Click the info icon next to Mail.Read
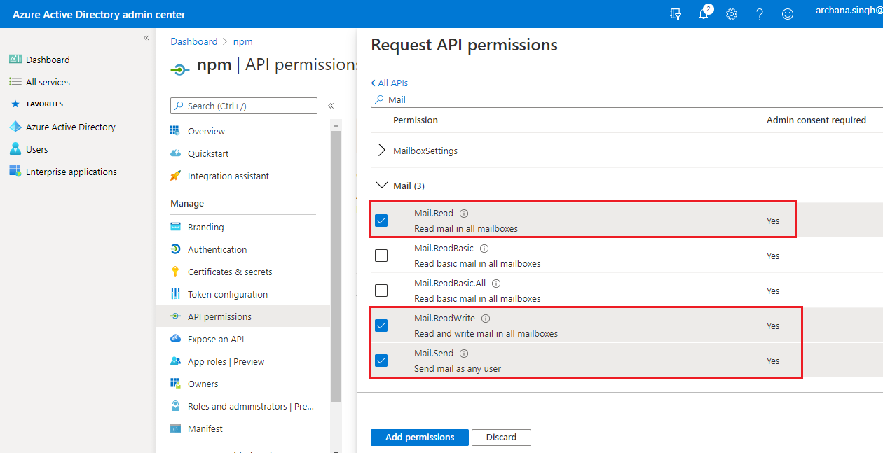The height and width of the screenshot is (453, 883). pyautogui.click(x=464, y=214)
